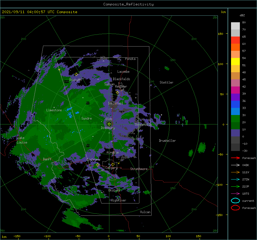Click the magenta 18TS arrow icon
The image size is (257, 240).
235,194
